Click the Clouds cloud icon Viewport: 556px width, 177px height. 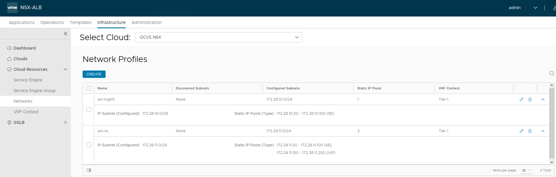pyautogui.click(x=9, y=59)
